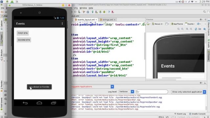
Task: Click the logcat search field
Action: pyautogui.click(x=152, y=92)
